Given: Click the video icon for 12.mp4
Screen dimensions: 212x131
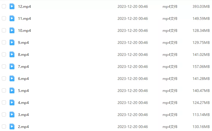Looking at the screenshot, I should tap(12, 6).
